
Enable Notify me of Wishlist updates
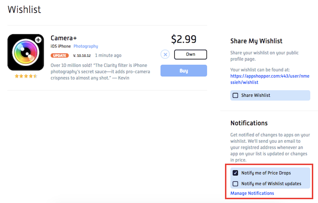coord(235,184)
